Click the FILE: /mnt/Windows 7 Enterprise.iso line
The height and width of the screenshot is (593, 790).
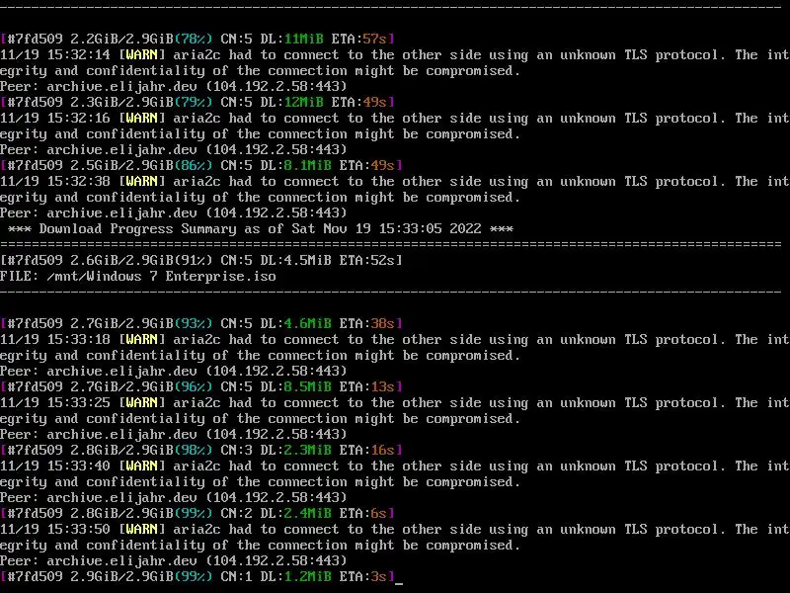(138, 277)
